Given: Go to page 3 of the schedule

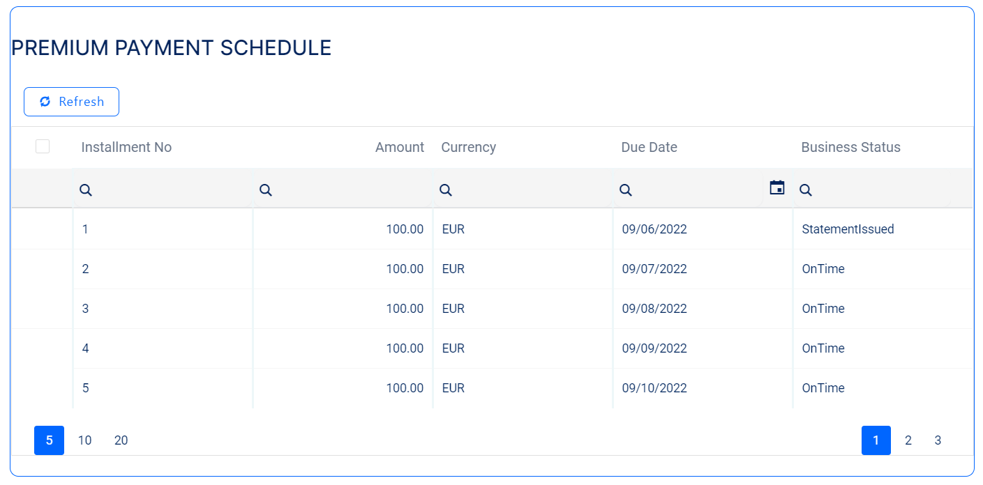Looking at the screenshot, I should 938,440.
